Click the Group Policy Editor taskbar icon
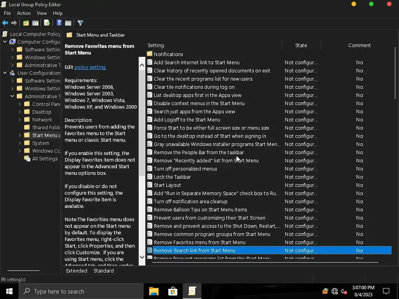The width and height of the screenshot is (399, 299). (x=192, y=291)
